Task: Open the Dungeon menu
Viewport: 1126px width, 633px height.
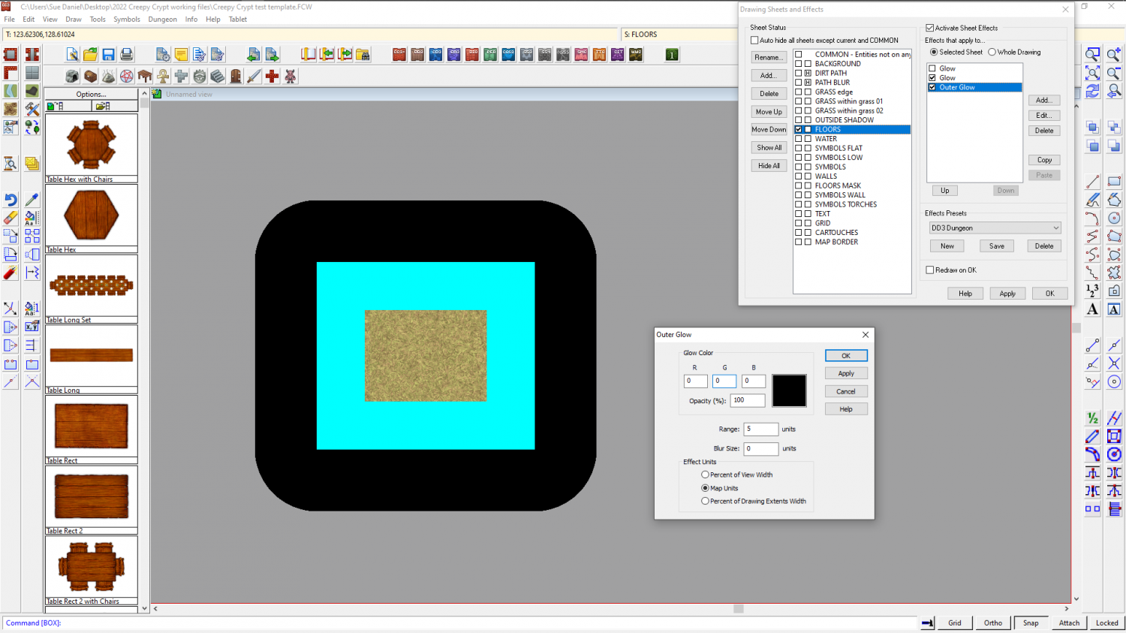Action: click(x=162, y=20)
